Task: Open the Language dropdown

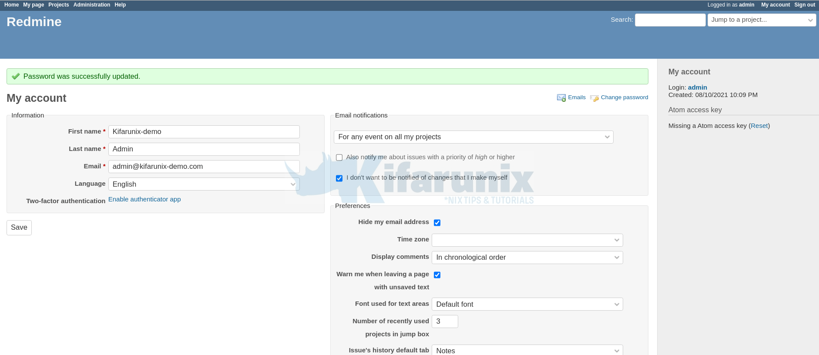Action: pyautogui.click(x=204, y=184)
